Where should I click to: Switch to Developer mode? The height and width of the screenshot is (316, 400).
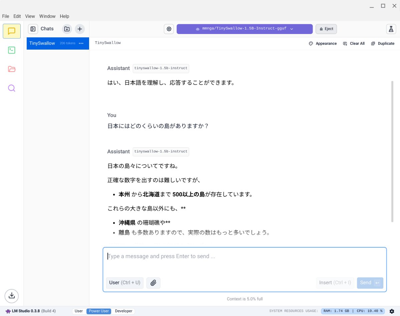[123, 311]
